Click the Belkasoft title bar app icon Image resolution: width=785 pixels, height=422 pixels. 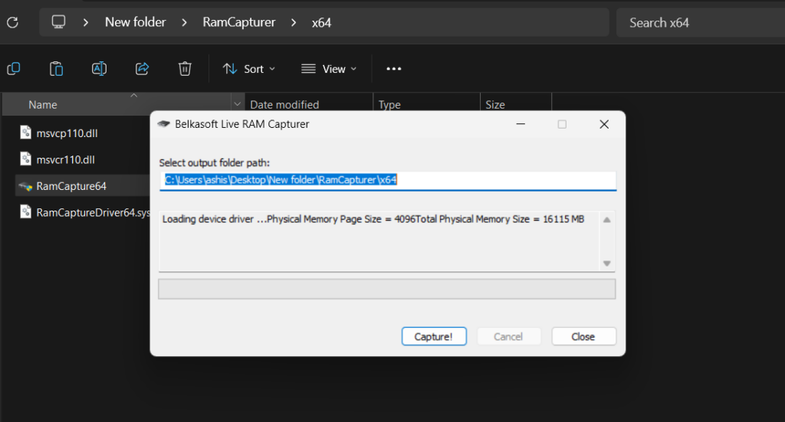click(x=164, y=124)
